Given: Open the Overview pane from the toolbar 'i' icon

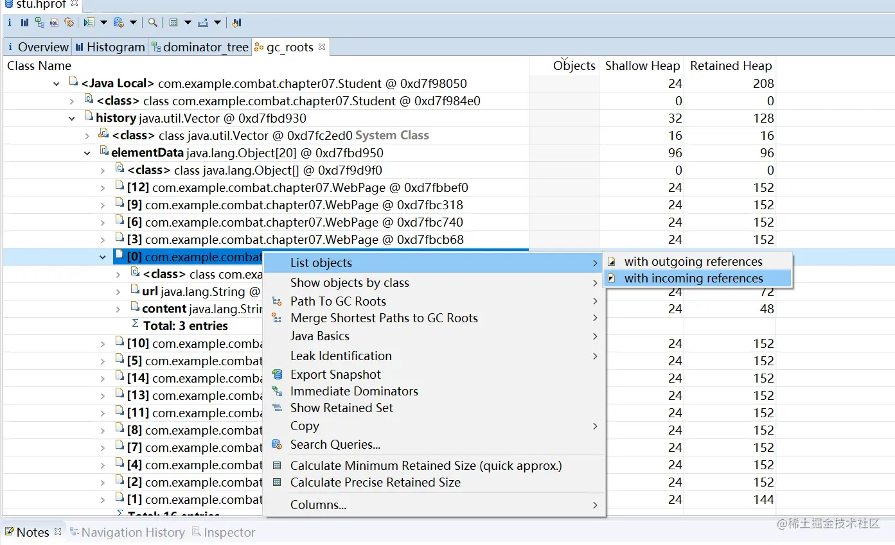Looking at the screenshot, I should (x=10, y=22).
